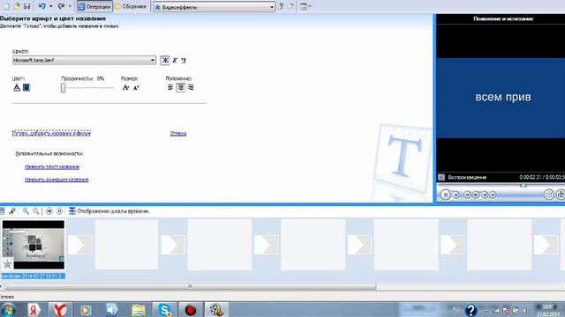565x317 pixels.
Task: Increase the text size
Action: click(x=125, y=87)
